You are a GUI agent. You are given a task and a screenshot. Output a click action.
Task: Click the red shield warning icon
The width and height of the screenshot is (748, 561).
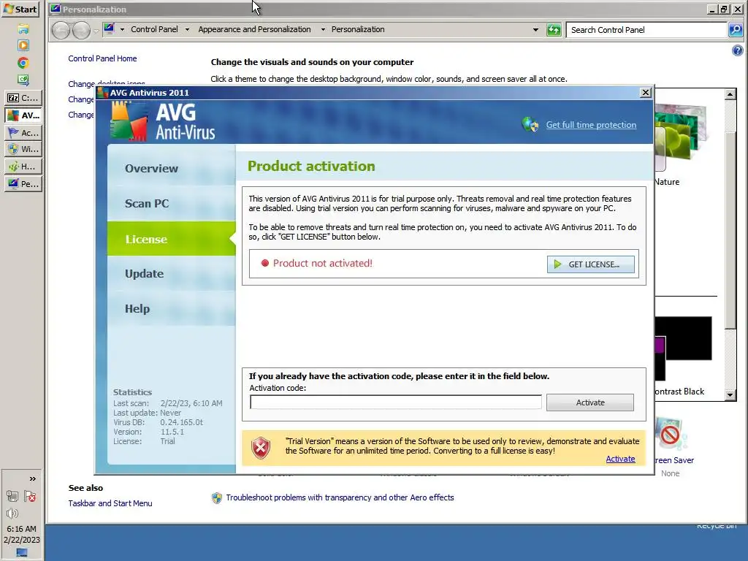(x=261, y=448)
